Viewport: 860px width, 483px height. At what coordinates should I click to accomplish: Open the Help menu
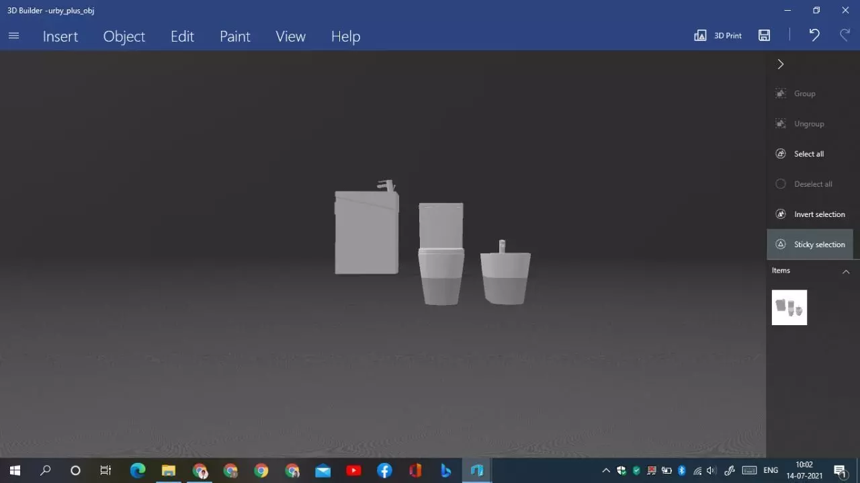click(346, 36)
